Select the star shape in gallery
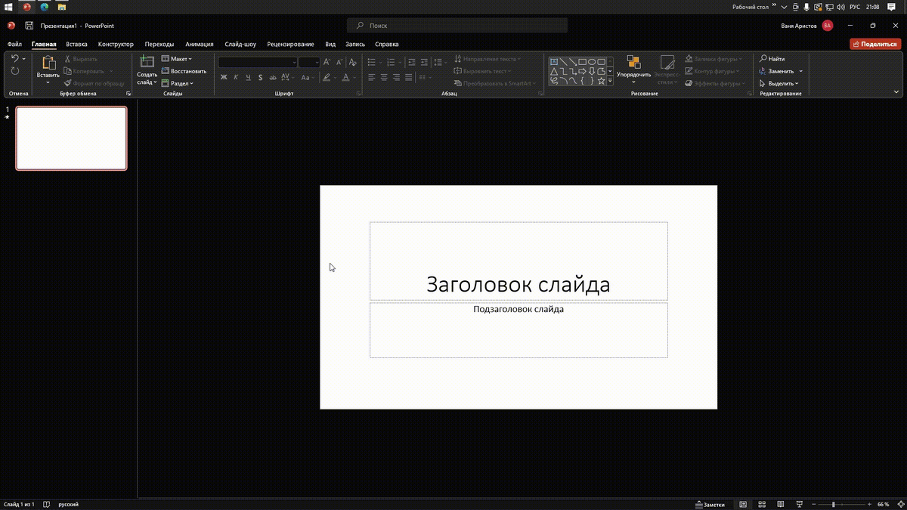The height and width of the screenshot is (510, 907). pyautogui.click(x=601, y=80)
